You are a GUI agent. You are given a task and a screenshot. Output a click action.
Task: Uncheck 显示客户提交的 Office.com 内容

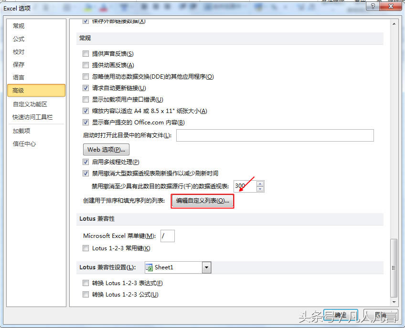pos(85,122)
